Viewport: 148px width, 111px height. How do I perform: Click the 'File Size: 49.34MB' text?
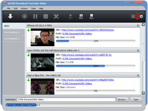point(65,37)
